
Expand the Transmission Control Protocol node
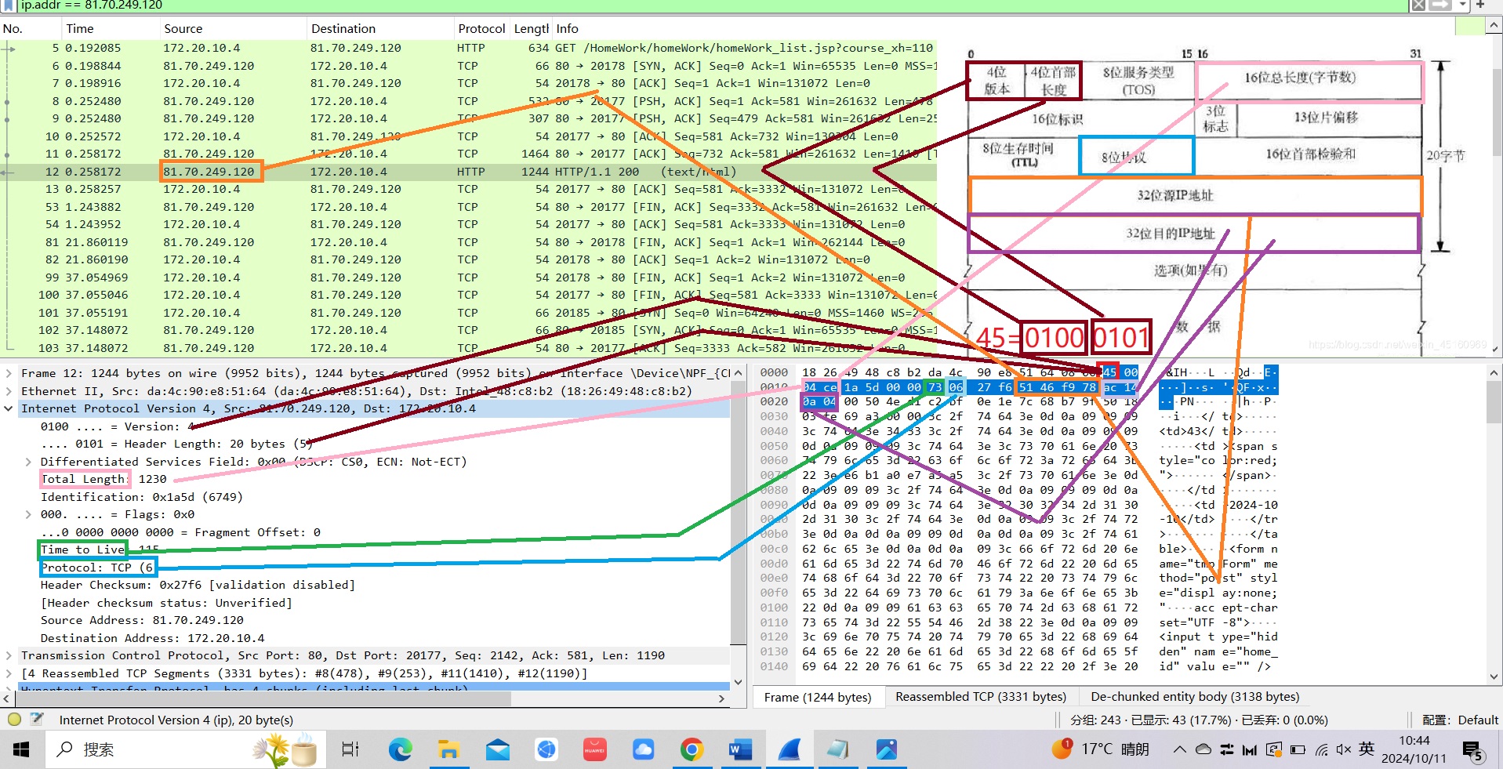point(9,655)
